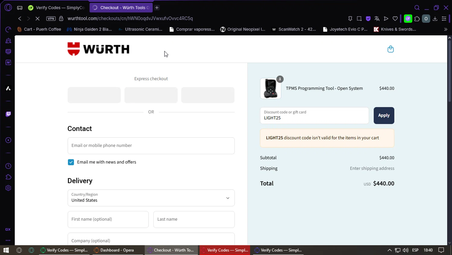The height and width of the screenshot is (255, 452).
Task: Open Dashboard - Opera taskbar item
Action: (117, 250)
